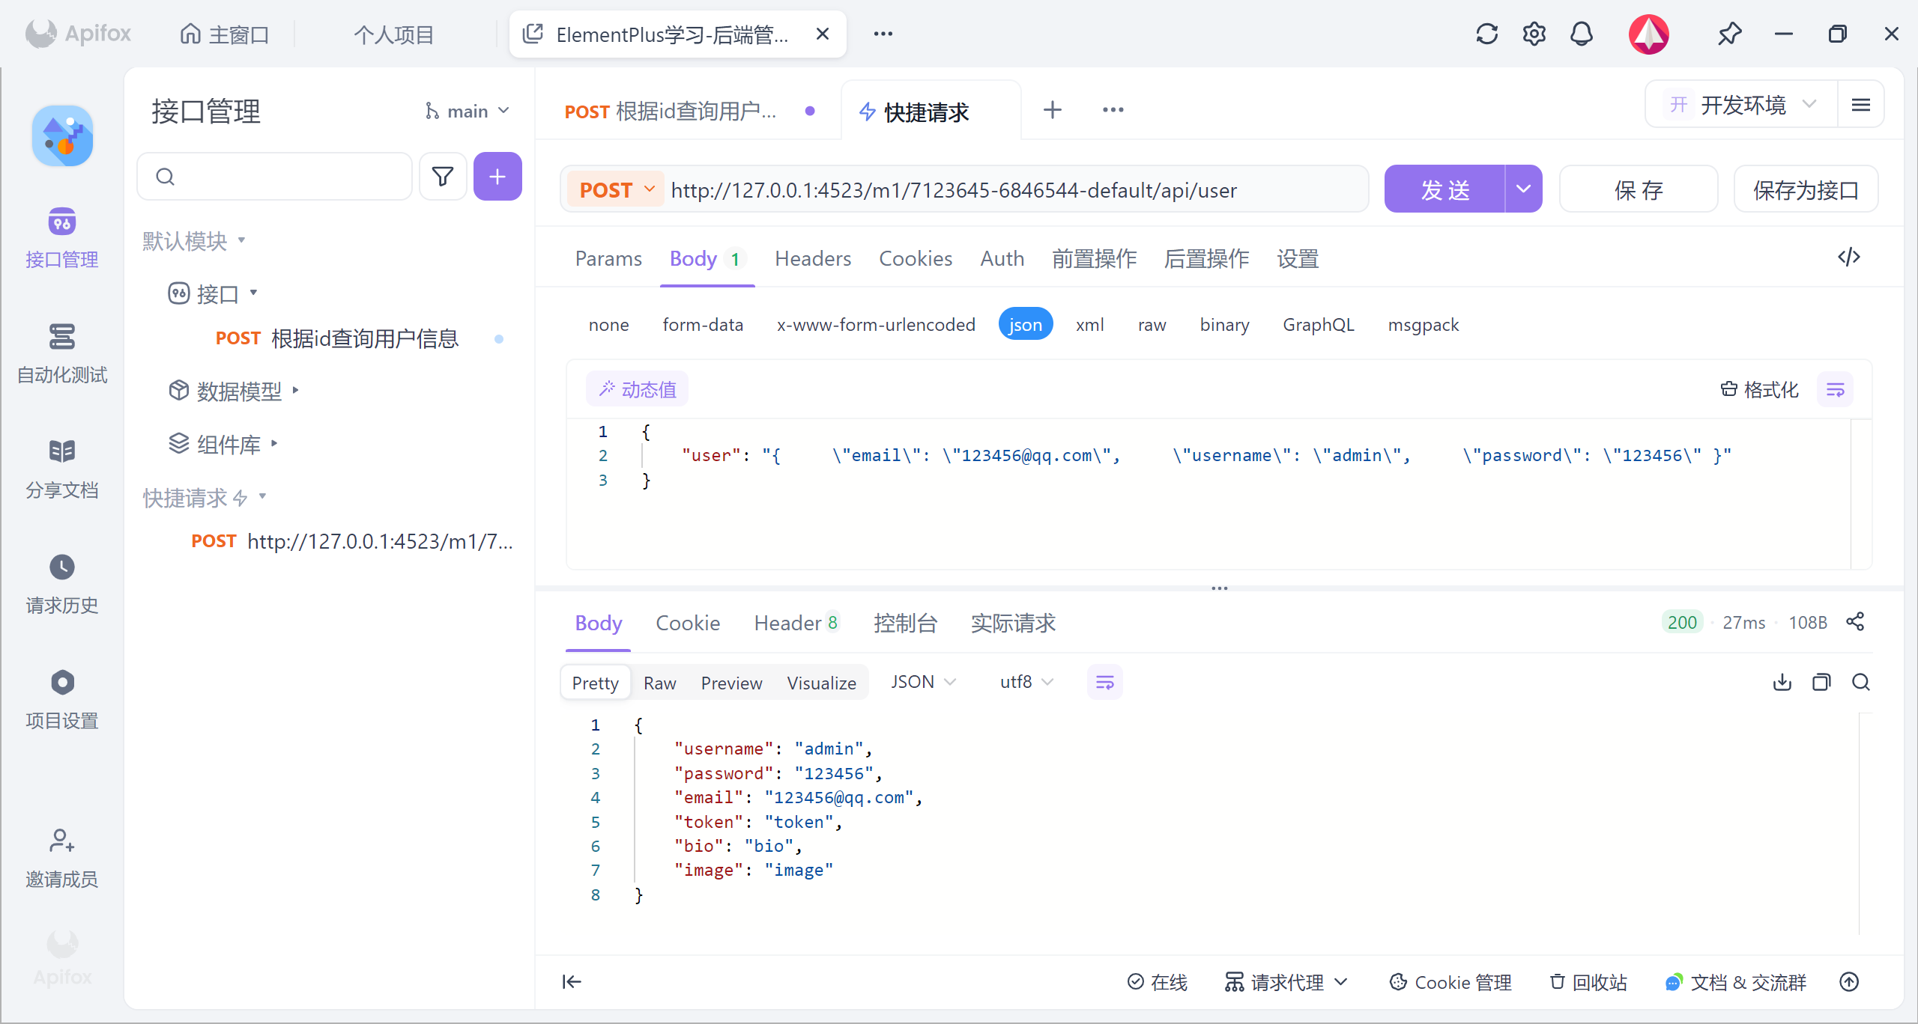Collapse left panel with arrow icon

[572, 981]
